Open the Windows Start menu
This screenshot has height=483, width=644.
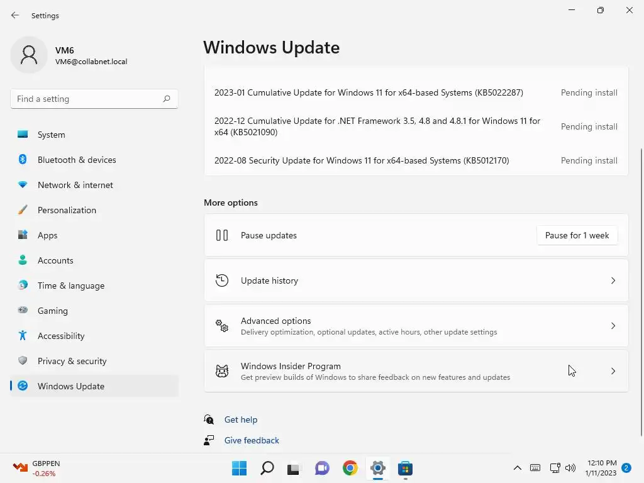coord(239,468)
